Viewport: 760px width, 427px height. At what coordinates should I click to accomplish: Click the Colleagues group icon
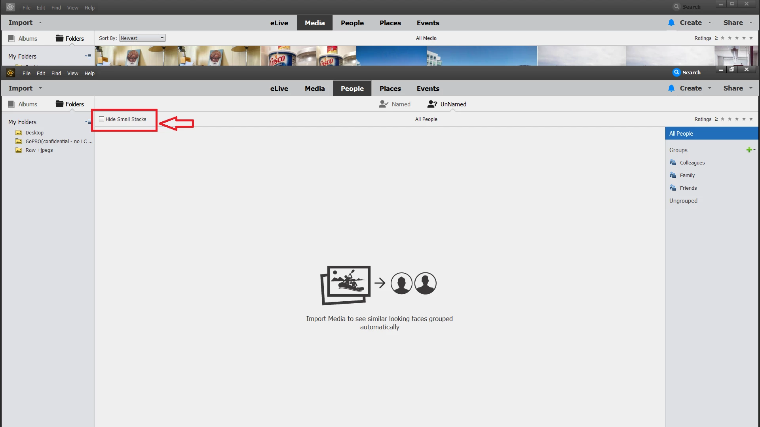coord(673,162)
